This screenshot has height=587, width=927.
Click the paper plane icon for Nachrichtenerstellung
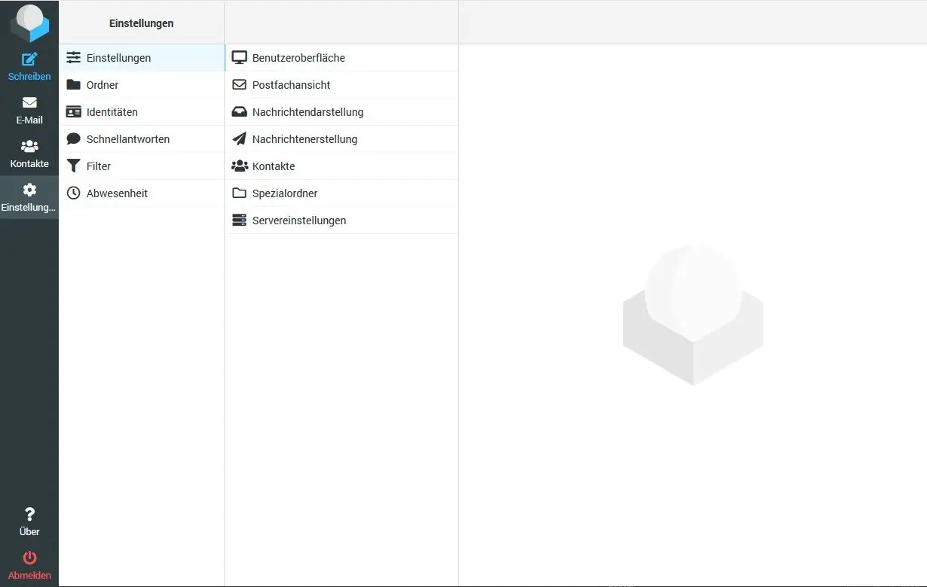(x=240, y=139)
